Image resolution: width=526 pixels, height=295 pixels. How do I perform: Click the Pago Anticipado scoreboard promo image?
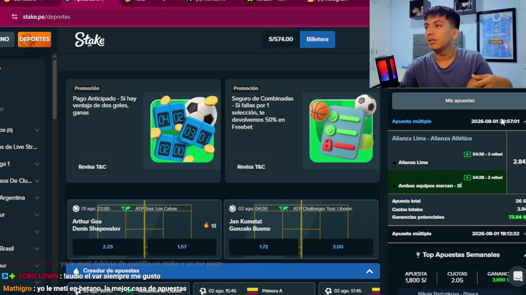click(183, 129)
